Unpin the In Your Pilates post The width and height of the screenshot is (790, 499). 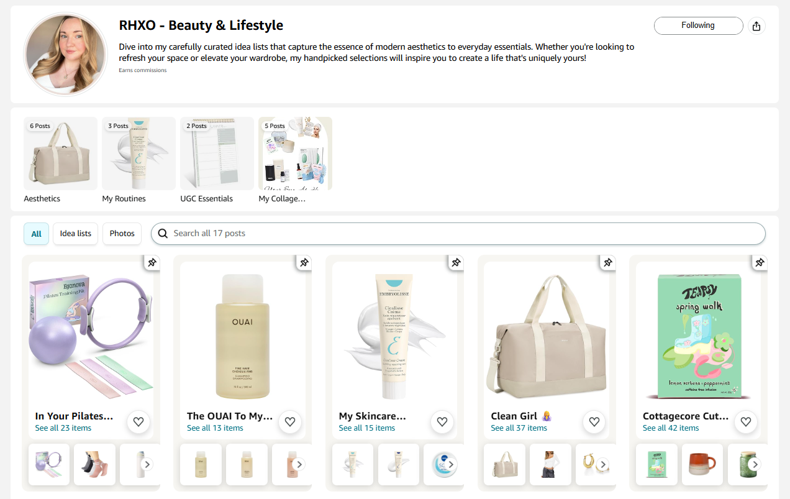(x=152, y=263)
